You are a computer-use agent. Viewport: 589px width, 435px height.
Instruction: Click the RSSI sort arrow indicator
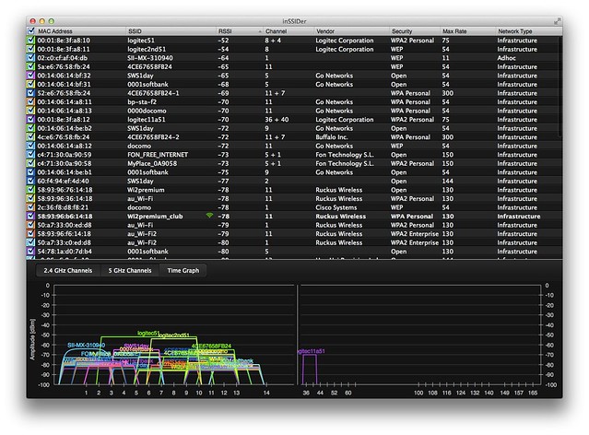260,31
